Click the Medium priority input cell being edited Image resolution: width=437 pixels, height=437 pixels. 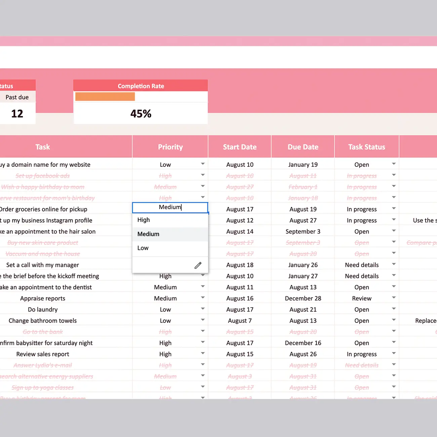170,207
